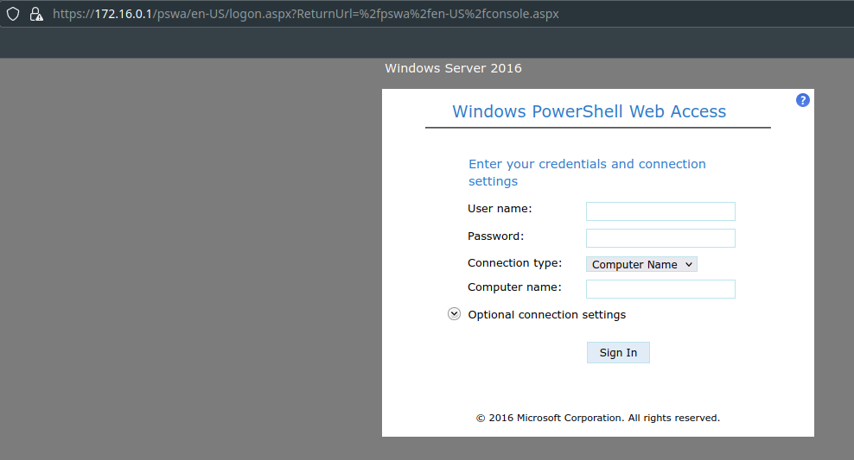Image resolution: width=854 pixels, height=460 pixels.
Task: Select the Computer name text box
Action: [660, 289]
